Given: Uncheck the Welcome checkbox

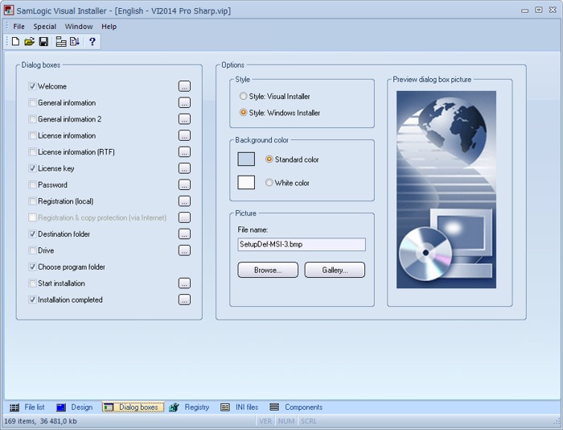Looking at the screenshot, I should click(32, 86).
